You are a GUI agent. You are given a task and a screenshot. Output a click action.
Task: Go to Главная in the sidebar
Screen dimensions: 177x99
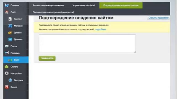15,5
